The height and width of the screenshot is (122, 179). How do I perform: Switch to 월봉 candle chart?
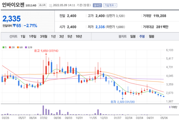[152, 36]
